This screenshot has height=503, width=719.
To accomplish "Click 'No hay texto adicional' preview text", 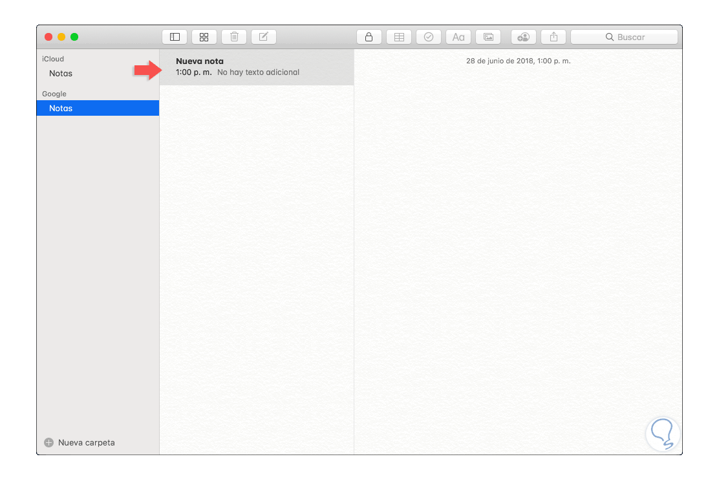I will pyautogui.click(x=258, y=72).
